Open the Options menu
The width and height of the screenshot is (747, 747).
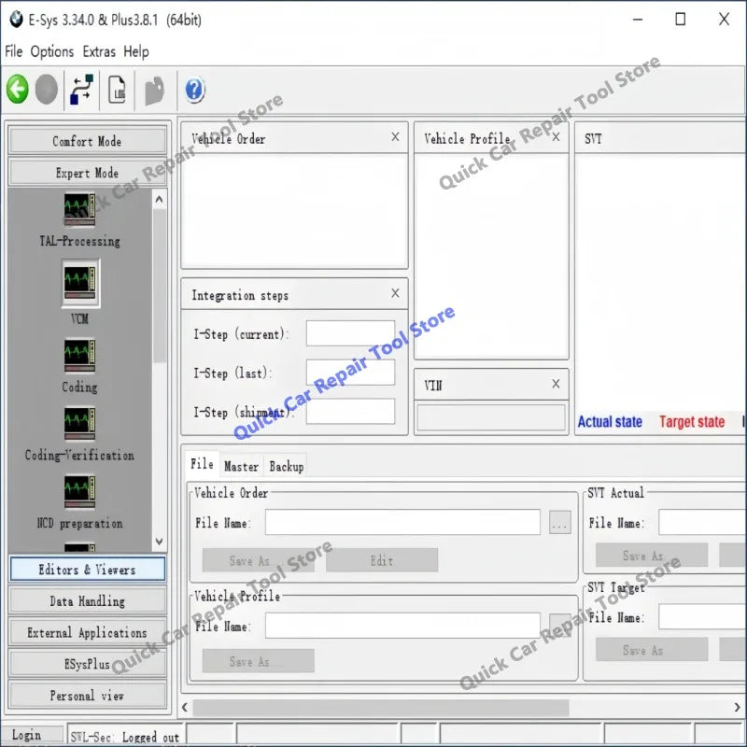[52, 51]
